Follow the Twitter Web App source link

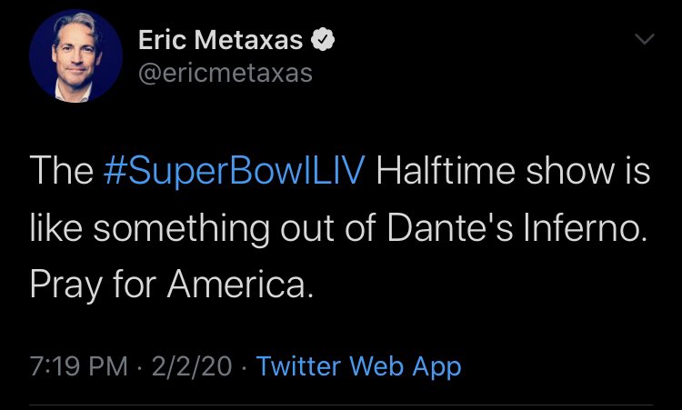pos(358,366)
